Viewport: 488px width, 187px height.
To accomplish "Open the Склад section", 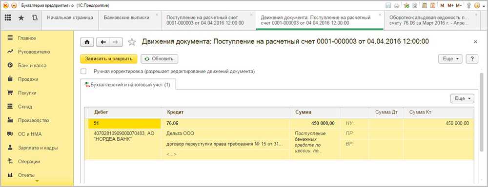I will pos(37,107).
